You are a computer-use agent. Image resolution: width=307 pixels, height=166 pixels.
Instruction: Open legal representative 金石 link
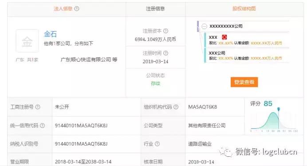[x=50, y=34]
